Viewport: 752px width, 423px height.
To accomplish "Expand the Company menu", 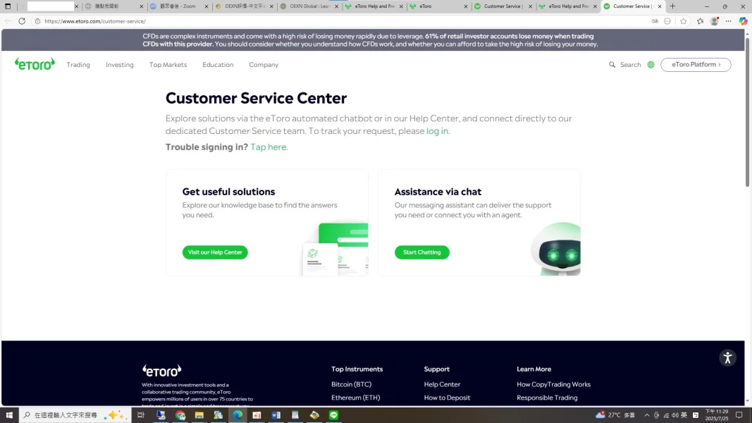I will click(264, 65).
